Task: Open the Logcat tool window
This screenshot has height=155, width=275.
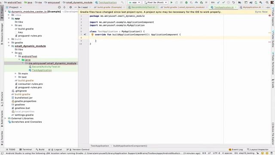Action: 55,149
